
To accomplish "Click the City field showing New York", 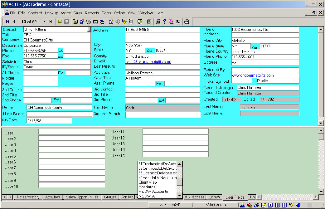I will pos(162,45).
